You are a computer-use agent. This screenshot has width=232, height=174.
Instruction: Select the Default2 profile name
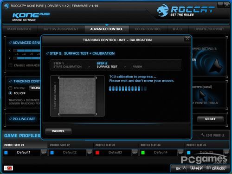tap(70, 152)
